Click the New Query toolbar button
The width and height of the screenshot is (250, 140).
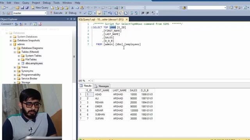point(40,8)
